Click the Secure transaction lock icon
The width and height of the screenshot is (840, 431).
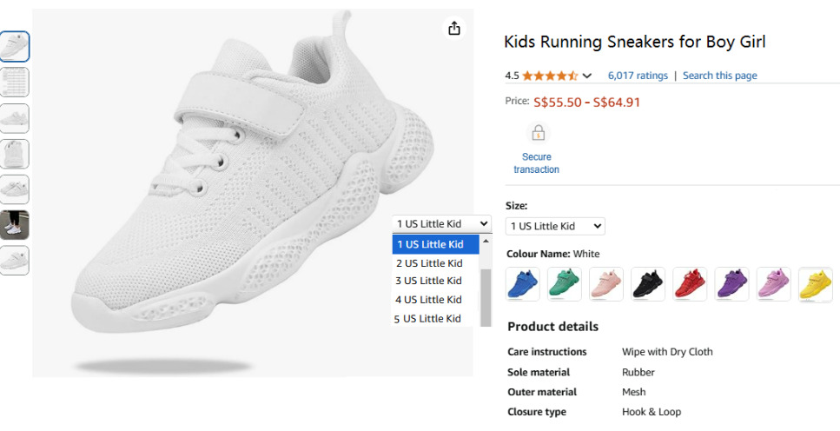538,134
